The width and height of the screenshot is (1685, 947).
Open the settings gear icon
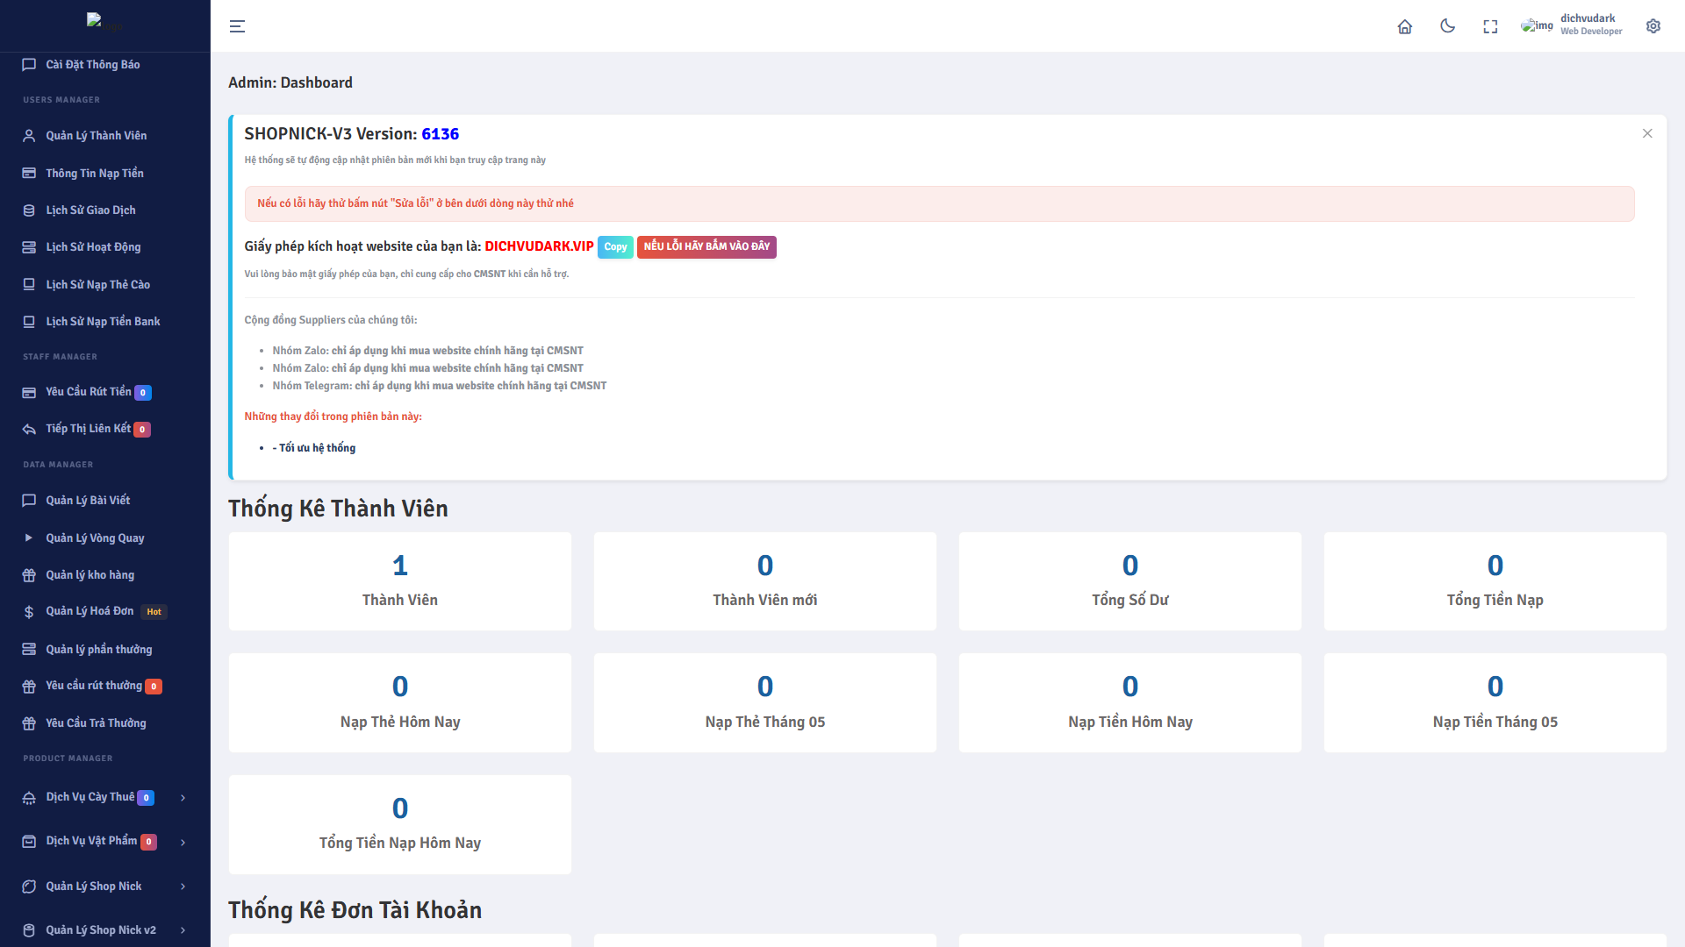tap(1653, 26)
